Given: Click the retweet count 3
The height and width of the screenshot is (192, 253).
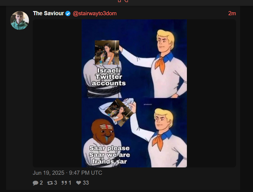Looking at the screenshot, I should (56, 183).
